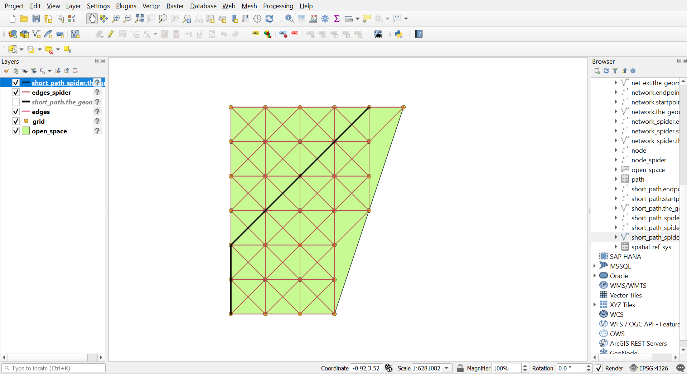The width and height of the screenshot is (687, 374).
Task: Expand the MSSQL browser node
Action: coord(595,266)
